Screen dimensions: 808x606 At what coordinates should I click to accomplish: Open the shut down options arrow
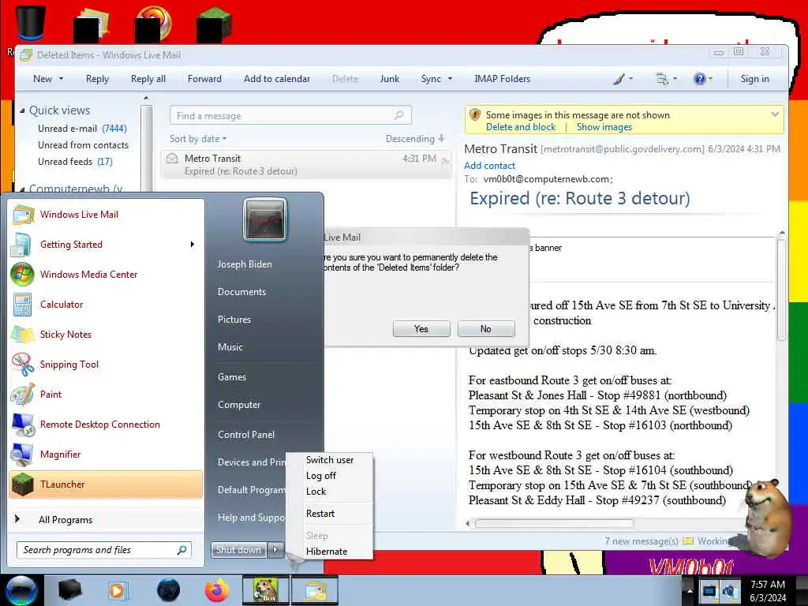(x=275, y=550)
